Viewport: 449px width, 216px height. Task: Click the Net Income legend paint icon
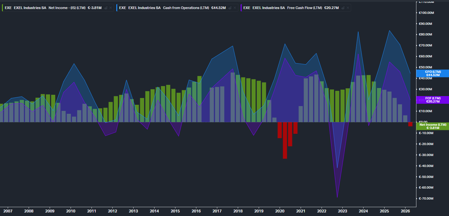coord(106,8)
